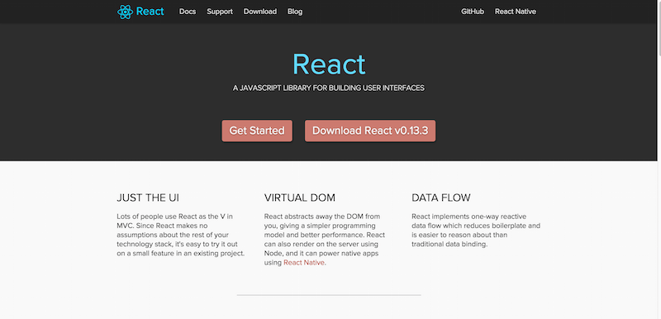This screenshot has height=319, width=661.
Task: Click paragraph starting 'Lots of people use React'
Action: point(181,236)
